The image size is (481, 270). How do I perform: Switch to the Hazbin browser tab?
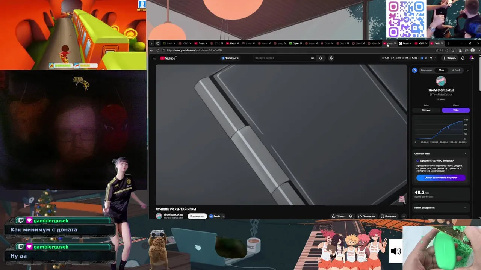click(233, 43)
